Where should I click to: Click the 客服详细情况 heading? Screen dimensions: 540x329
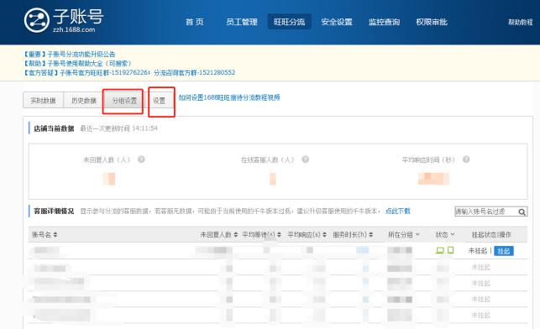pos(54,211)
